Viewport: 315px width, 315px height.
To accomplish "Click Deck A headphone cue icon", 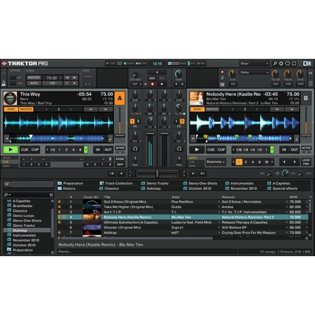I will coord(135,149).
